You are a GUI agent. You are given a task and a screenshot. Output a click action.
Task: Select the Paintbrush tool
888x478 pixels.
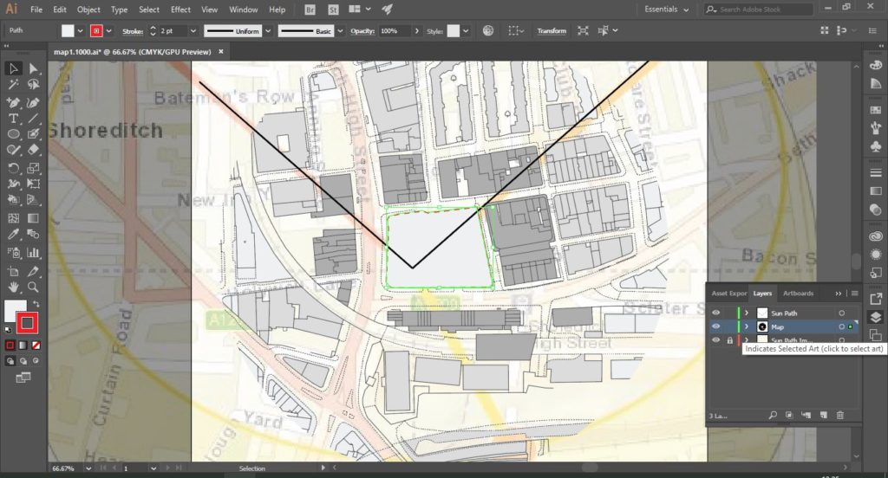(x=34, y=134)
